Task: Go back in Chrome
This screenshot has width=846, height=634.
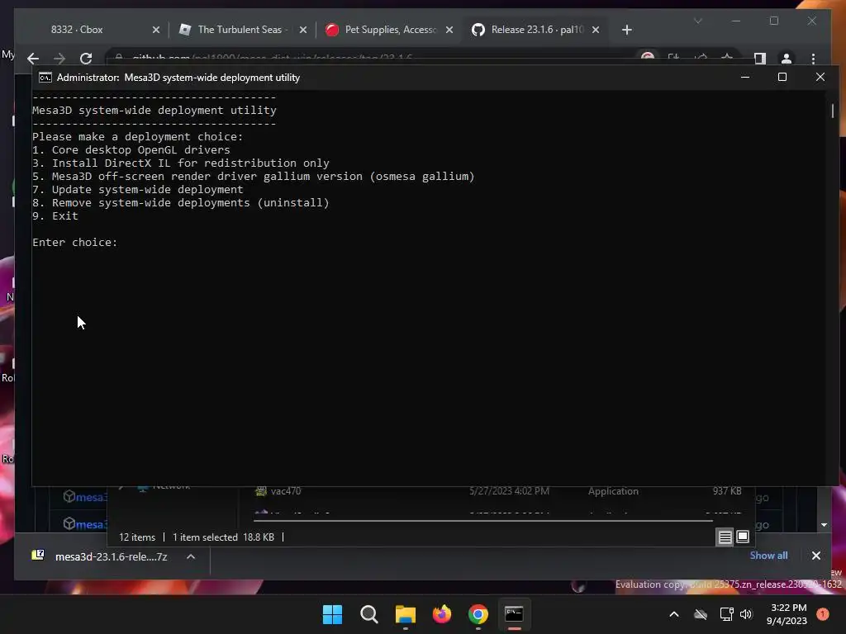Action: 33,59
